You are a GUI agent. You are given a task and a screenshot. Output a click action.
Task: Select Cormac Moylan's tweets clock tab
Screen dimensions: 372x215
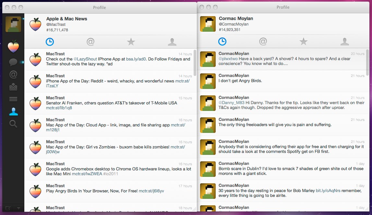click(222, 42)
